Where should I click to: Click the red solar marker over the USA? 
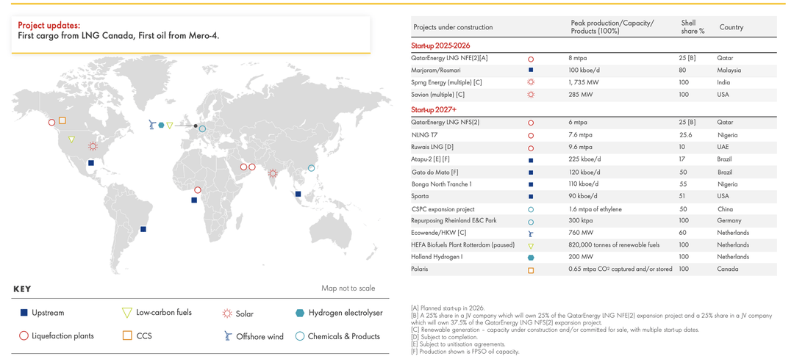click(x=92, y=146)
